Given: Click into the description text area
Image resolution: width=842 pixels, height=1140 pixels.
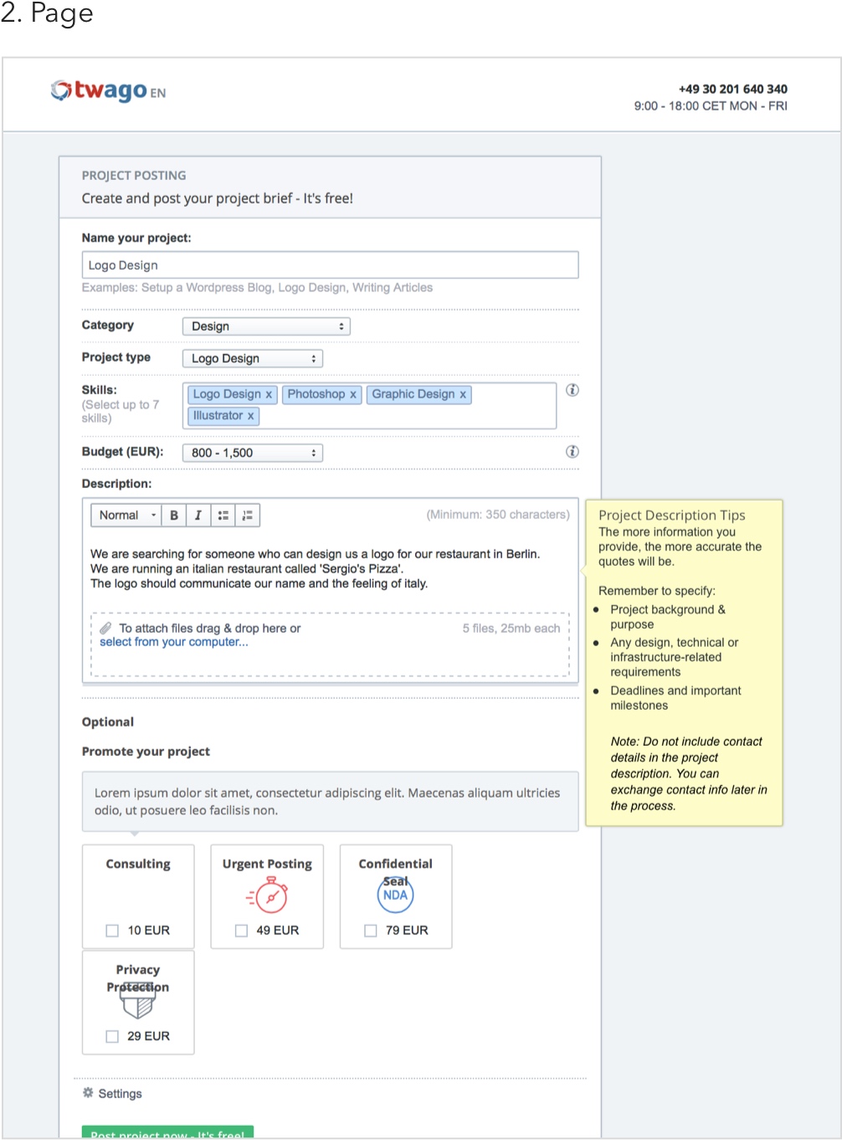Looking at the screenshot, I should [330, 569].
